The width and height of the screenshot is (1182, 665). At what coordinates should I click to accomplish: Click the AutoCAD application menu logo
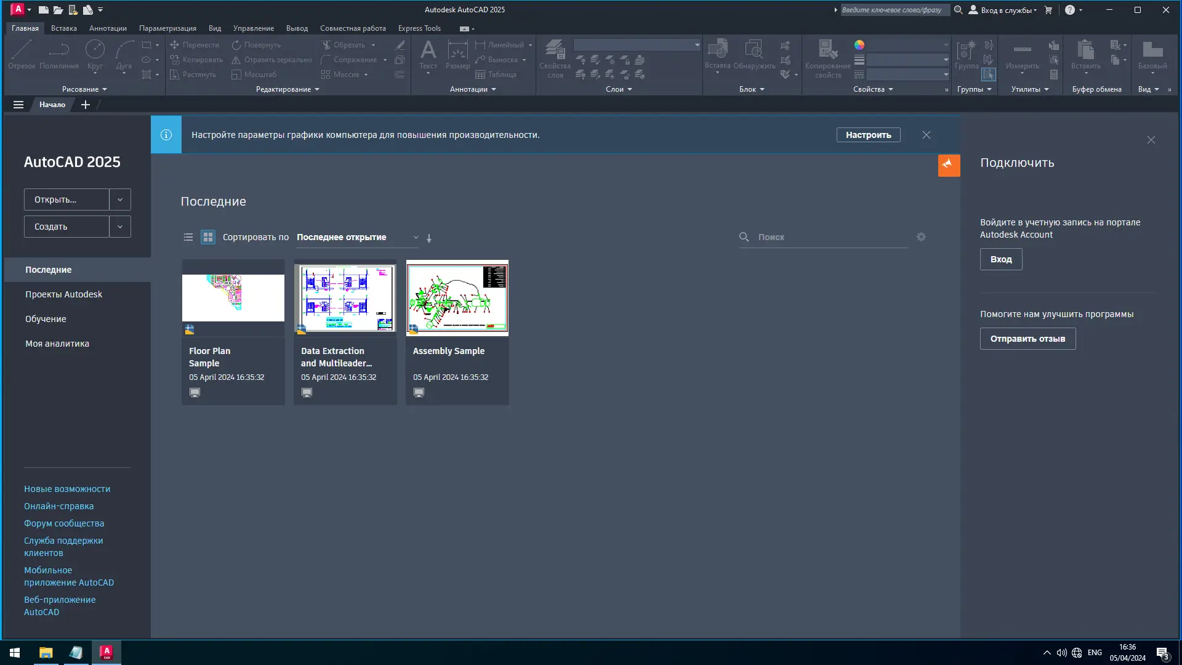[x=18, y=9]
